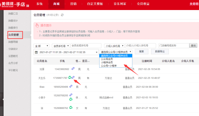199x116 pixels.
Task: Click blue link icon in Biao row
Action: [x=71, y=86]
